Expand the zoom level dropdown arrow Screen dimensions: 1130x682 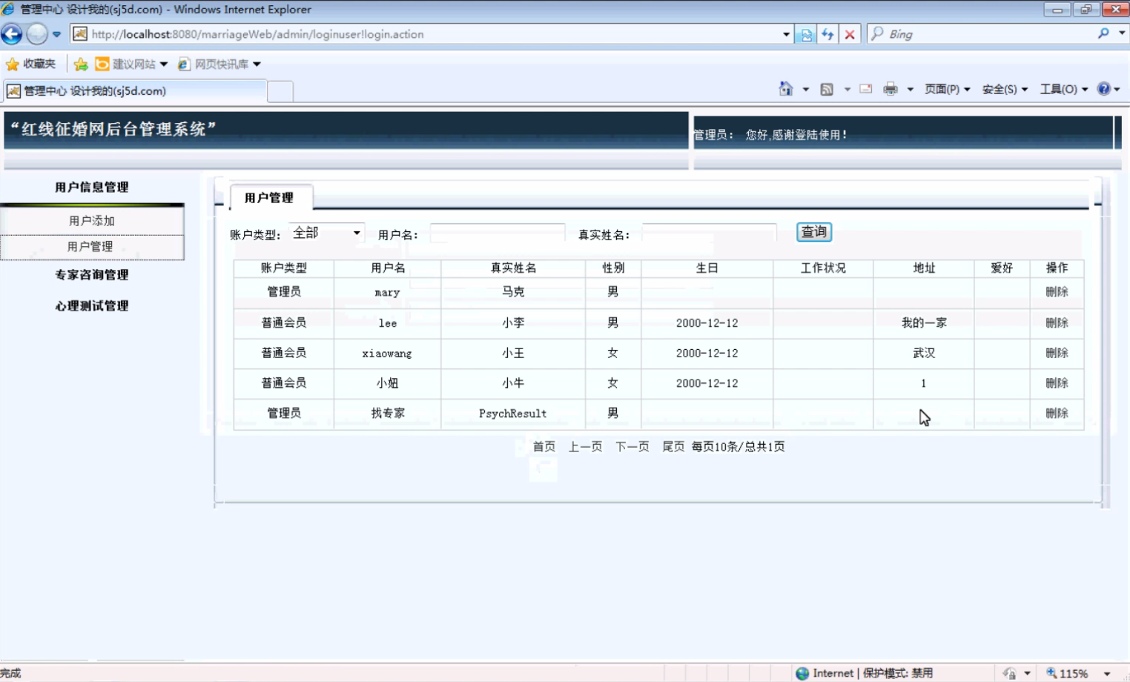(1107, 674)
